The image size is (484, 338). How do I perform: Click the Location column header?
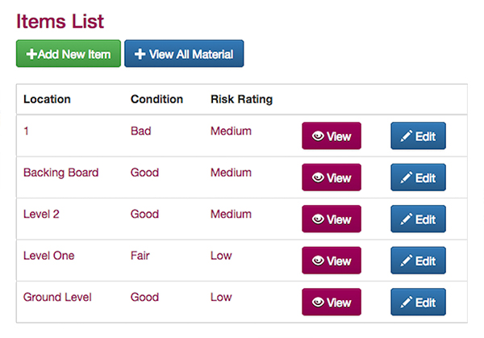pos(47,100)
